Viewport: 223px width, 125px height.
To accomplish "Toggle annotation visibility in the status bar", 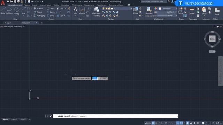I will 187,123.
